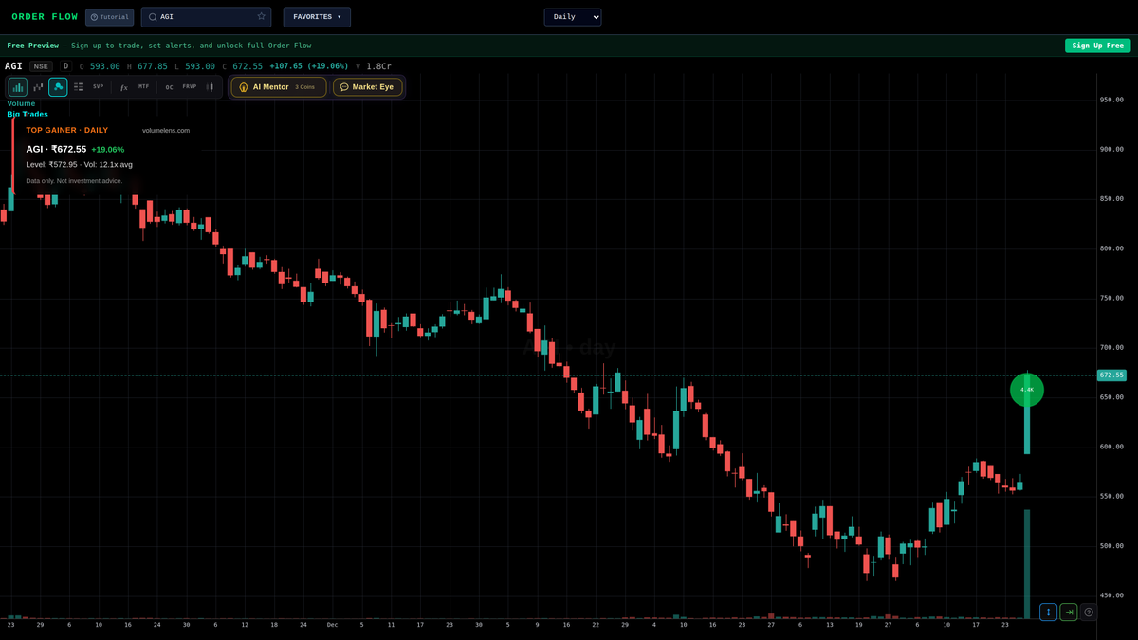1138x640 pixels.
Task: Click the NSE exchange badge
Action: 41,66
